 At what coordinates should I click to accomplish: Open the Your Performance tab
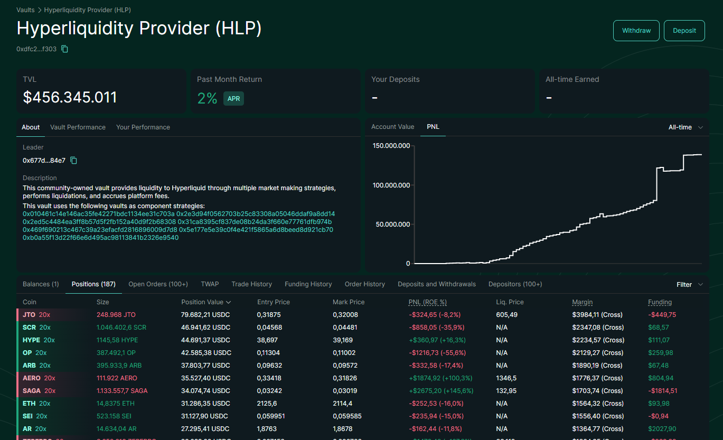pos(143,127)
